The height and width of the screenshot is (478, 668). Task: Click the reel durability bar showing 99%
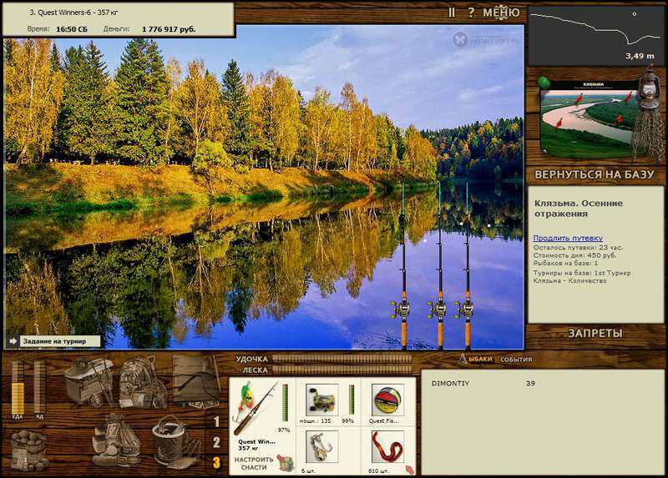[x=352, y=400]
